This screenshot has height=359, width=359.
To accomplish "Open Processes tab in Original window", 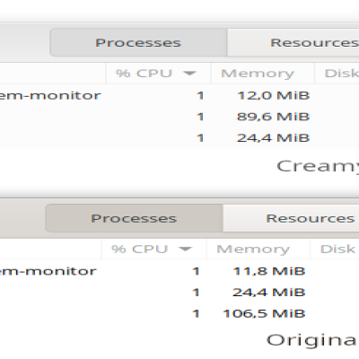I will 135,218.
